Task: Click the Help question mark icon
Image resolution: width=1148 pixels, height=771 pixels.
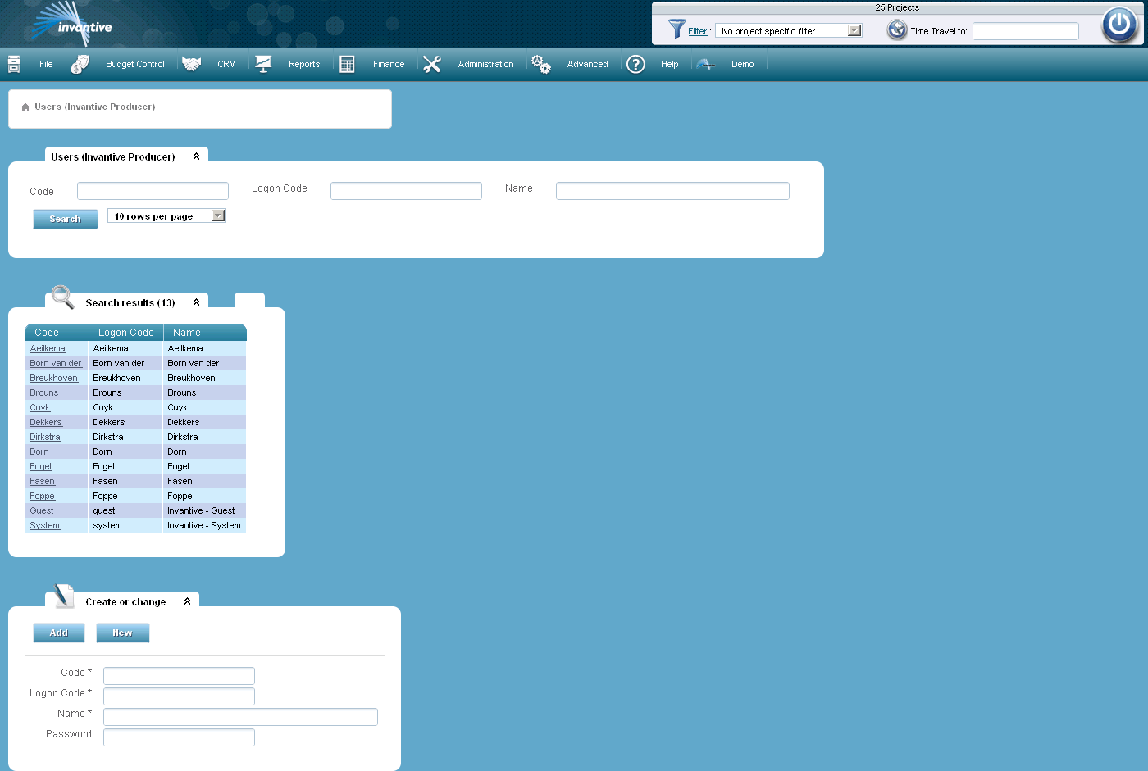Action: [635, 64]
